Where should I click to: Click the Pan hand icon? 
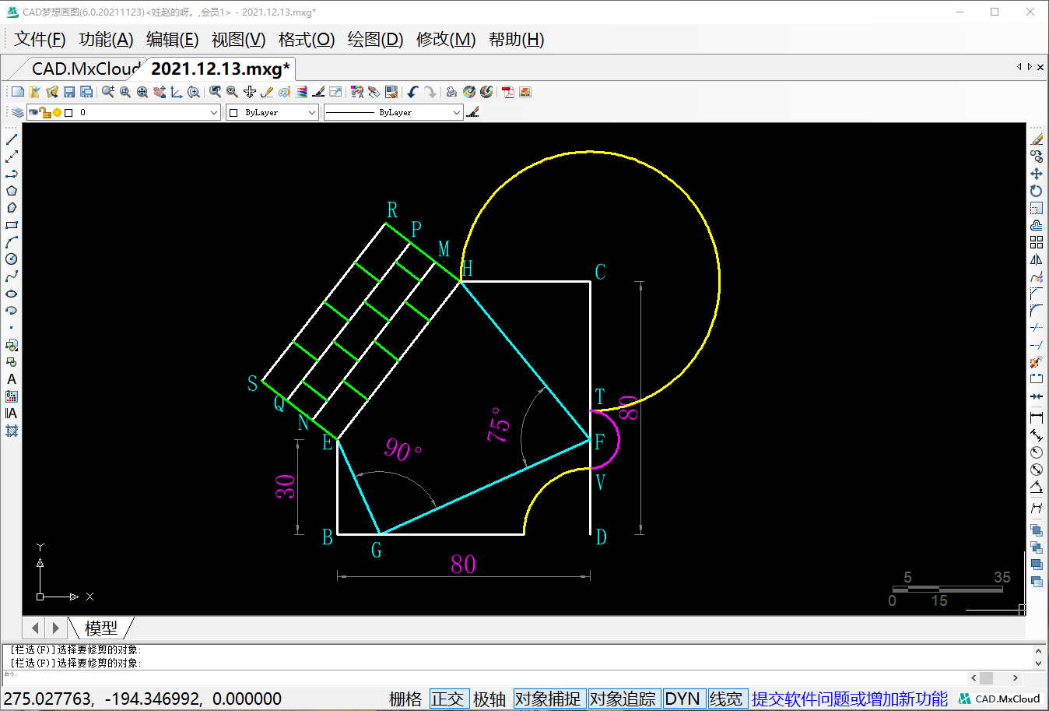pos(160,92)
